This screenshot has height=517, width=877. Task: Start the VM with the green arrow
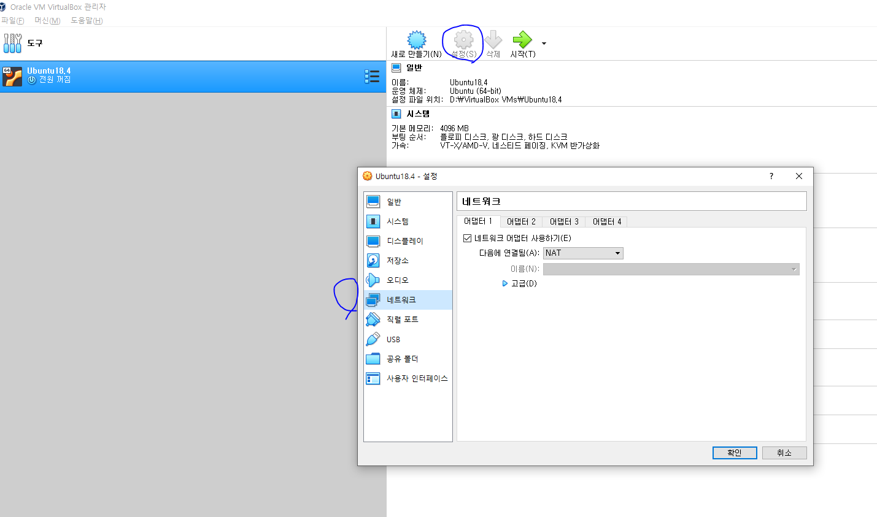point(522,40)
